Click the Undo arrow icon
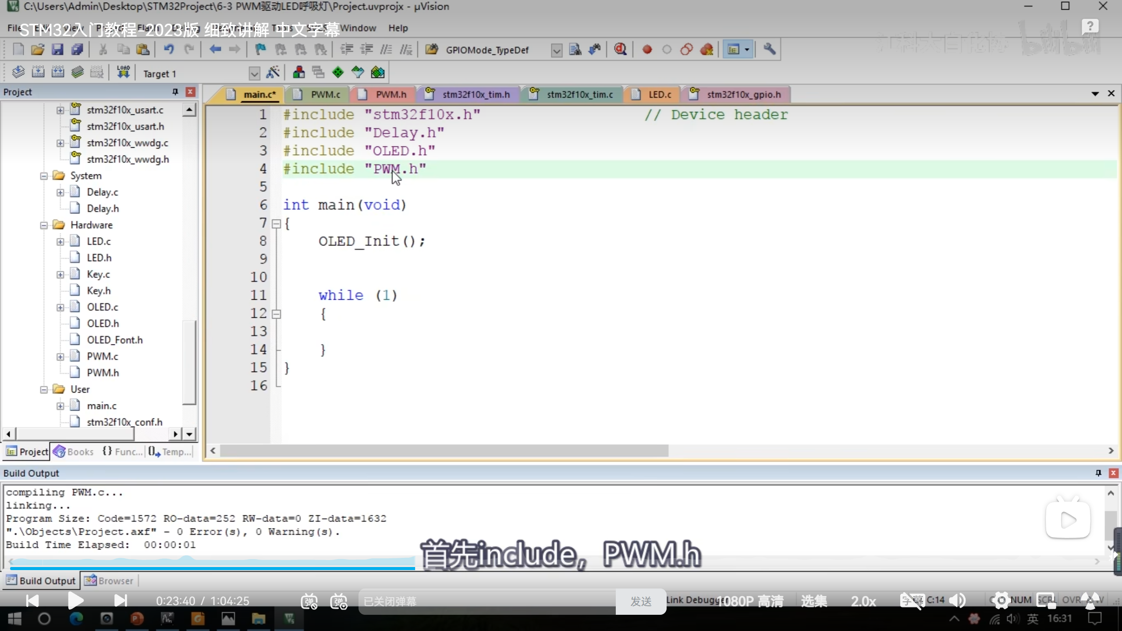Viewport: 1122px width, 631px height. (169, 50)
